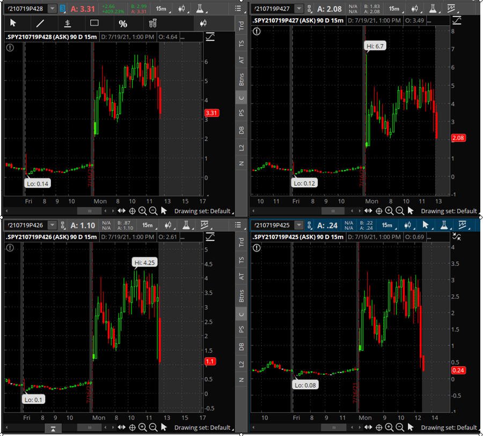Open the patterns icon in P427 header
This screenshot has width=483, height=436.
click(x=451, y=9)
